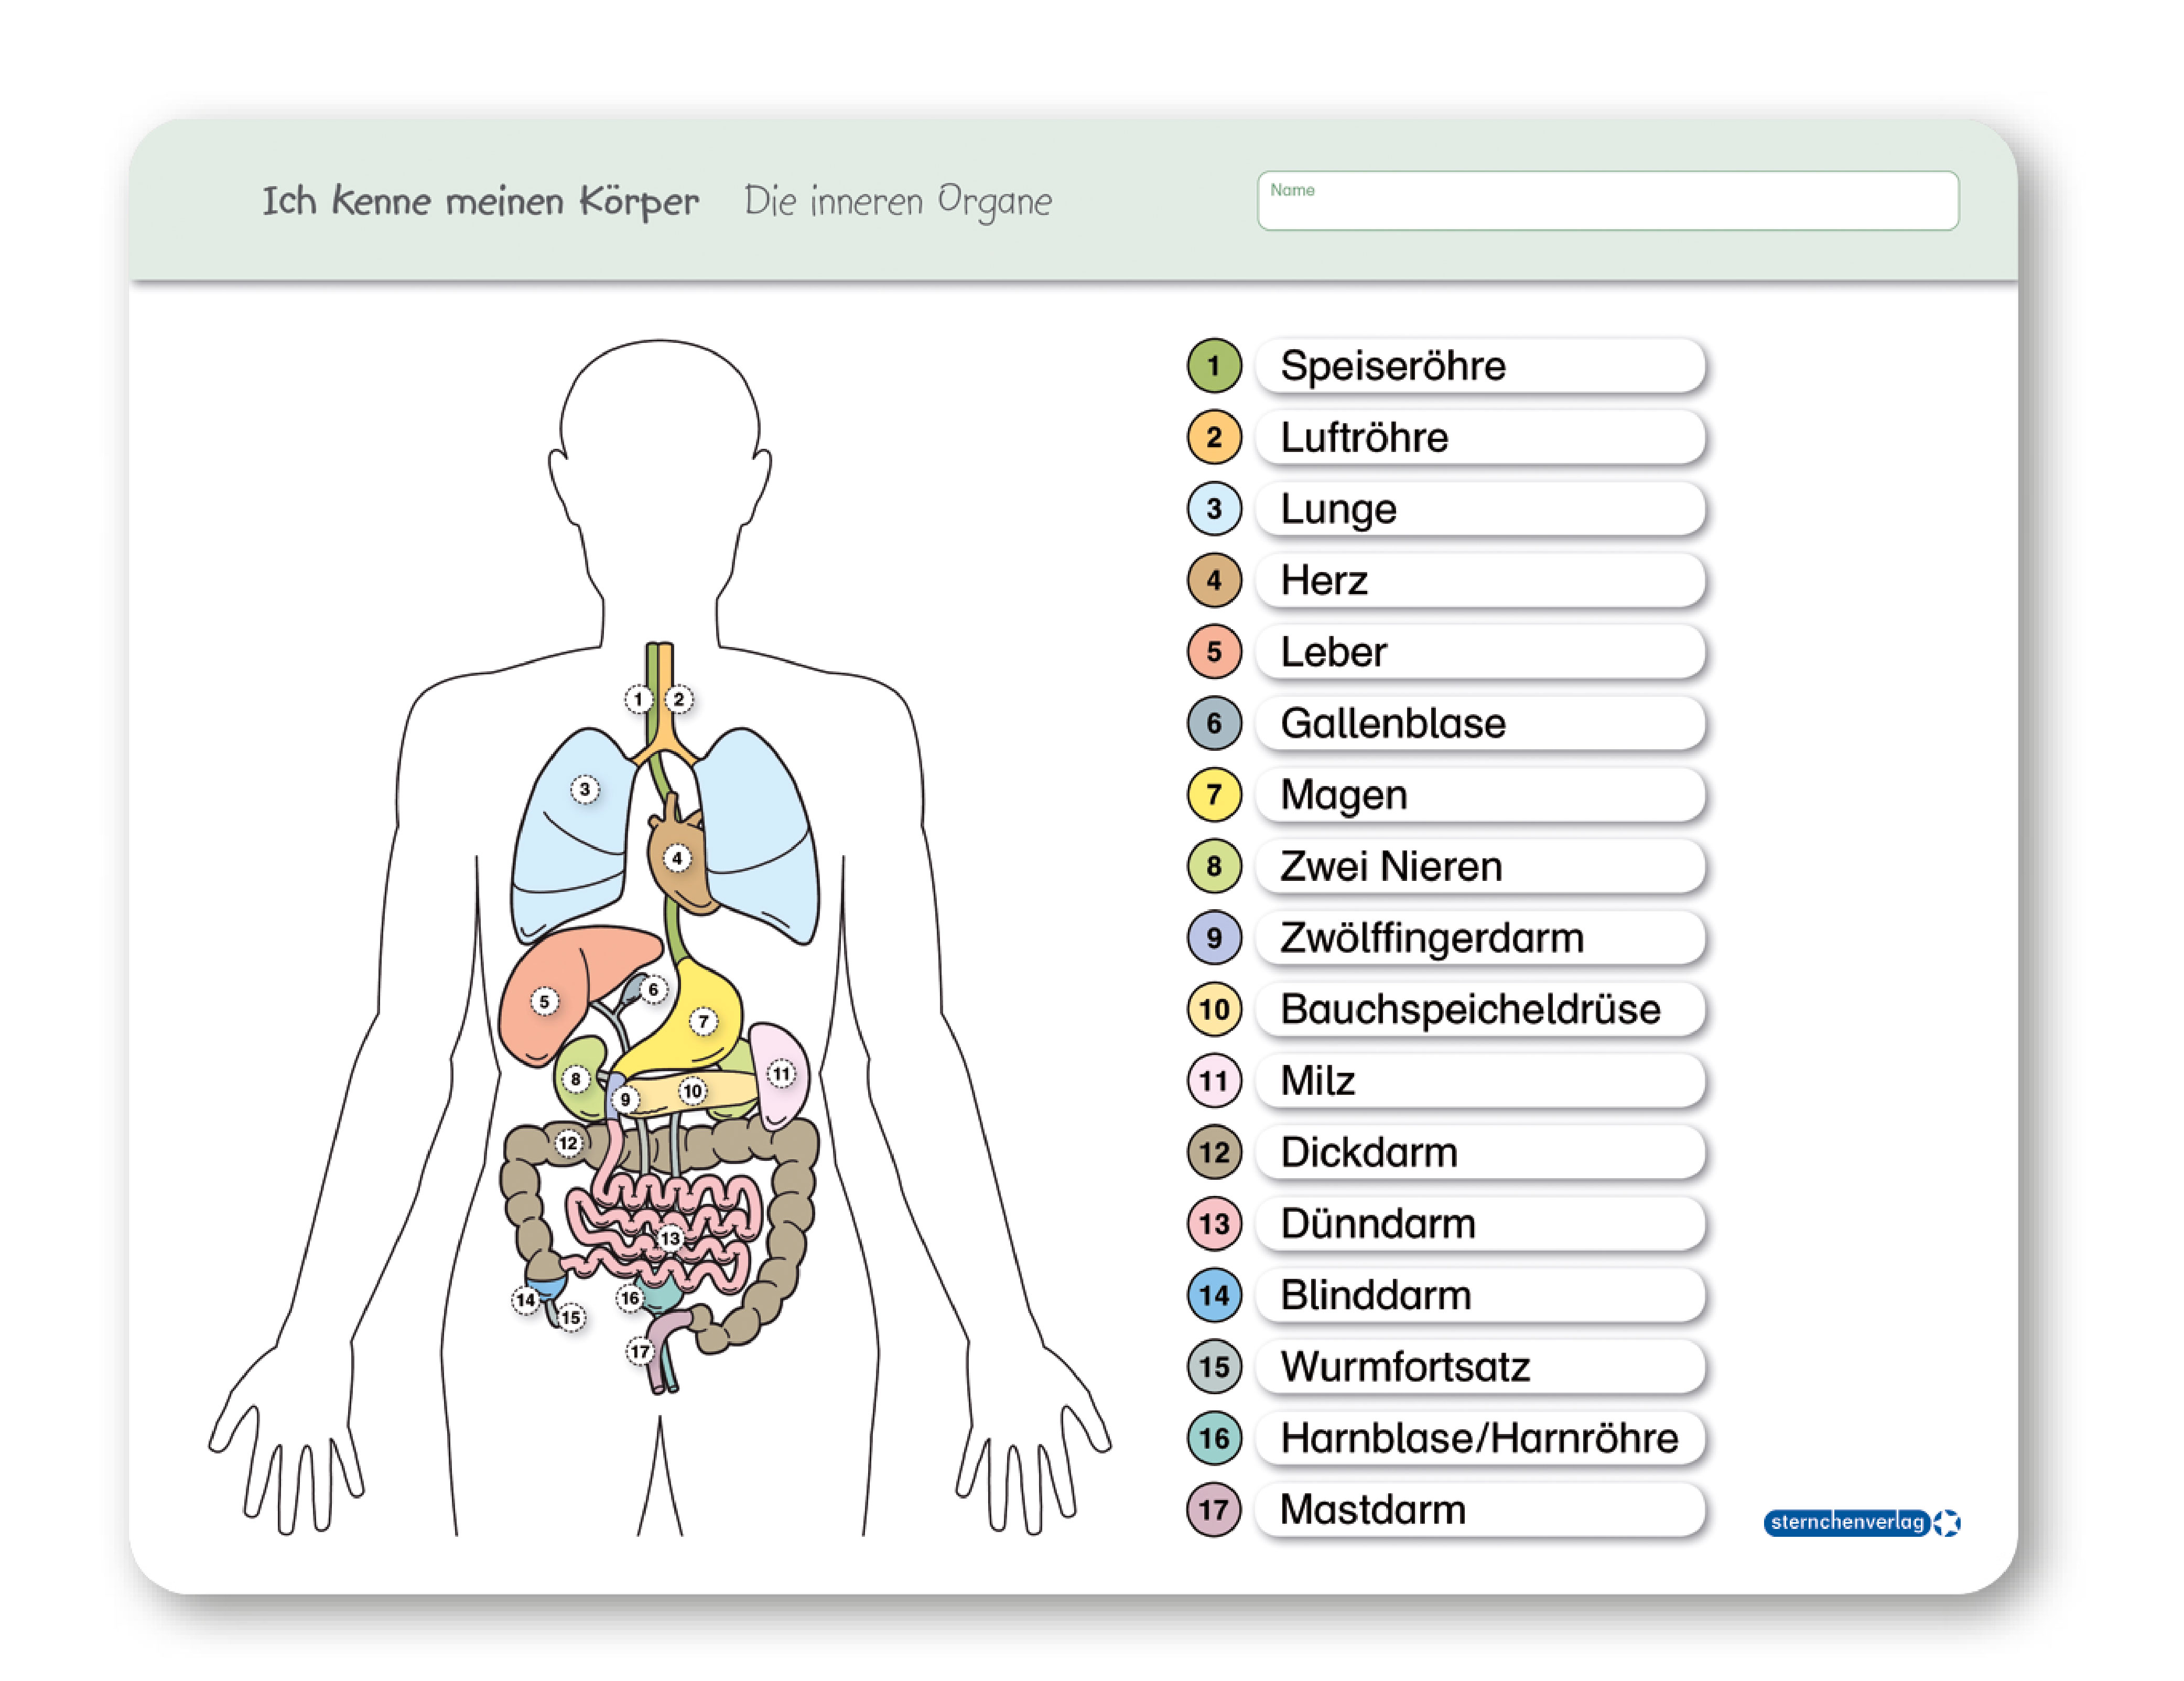Viewport: 2184px width, 1681px height.
Task: Click marker 12 on the large intestine
Action: coord(568,1142)
